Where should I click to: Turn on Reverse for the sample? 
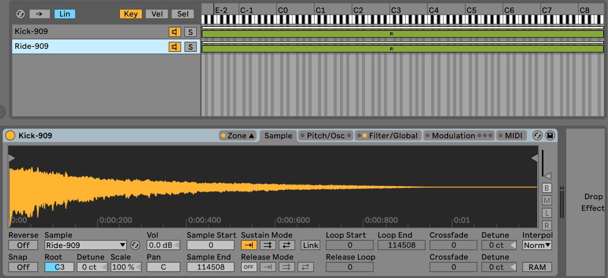(23, 245)
